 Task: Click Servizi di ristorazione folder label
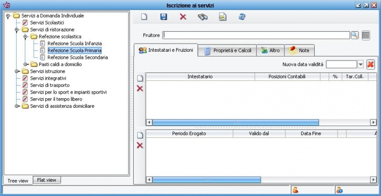(x=52, y=29)
